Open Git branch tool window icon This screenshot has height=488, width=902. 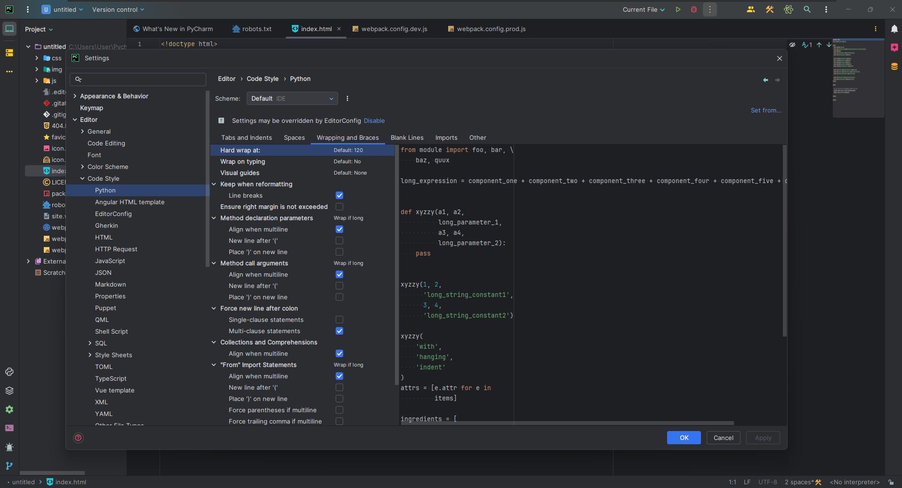9,466
